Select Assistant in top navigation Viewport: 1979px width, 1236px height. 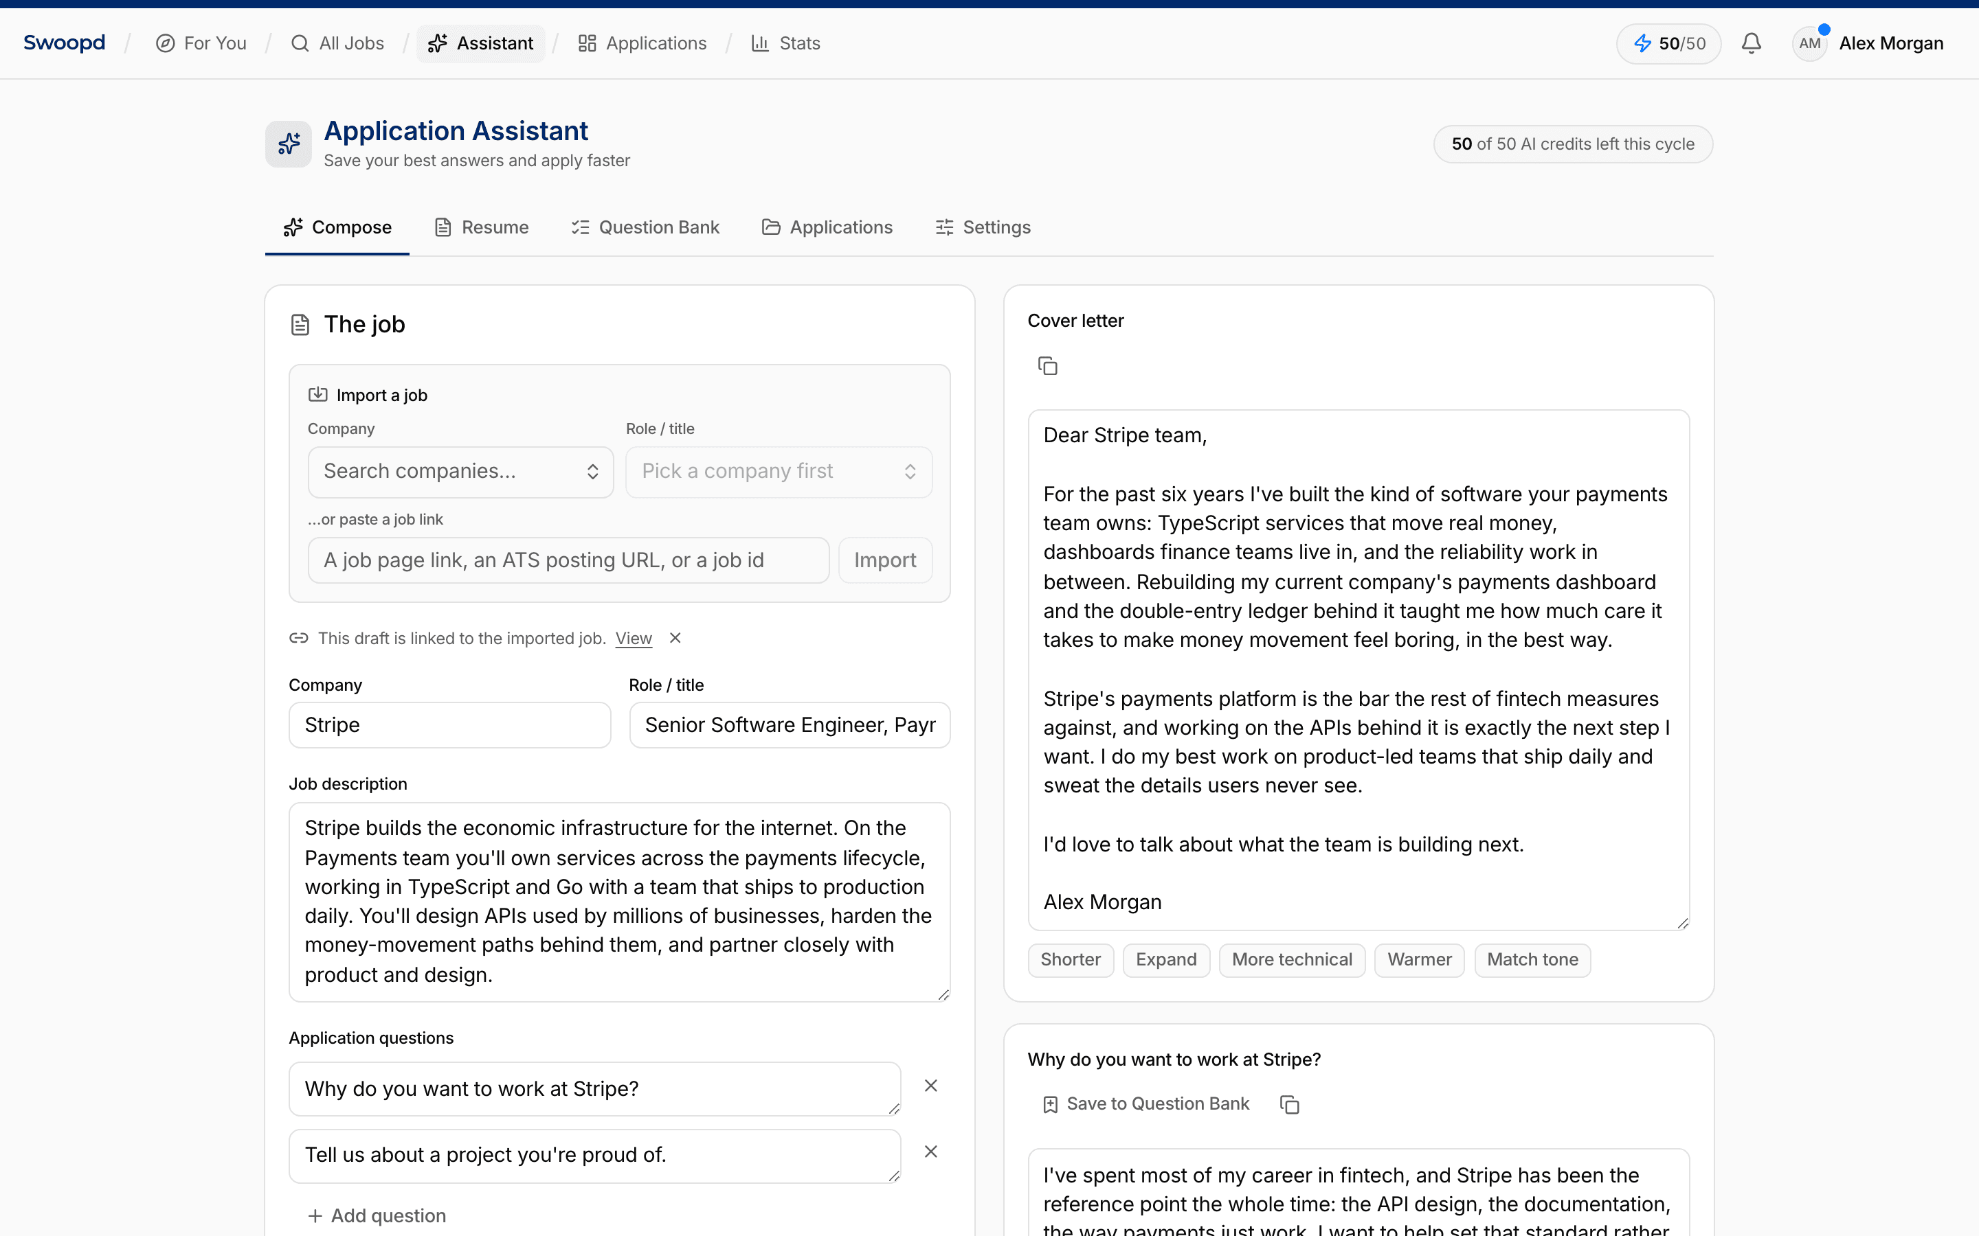[481, 43]
